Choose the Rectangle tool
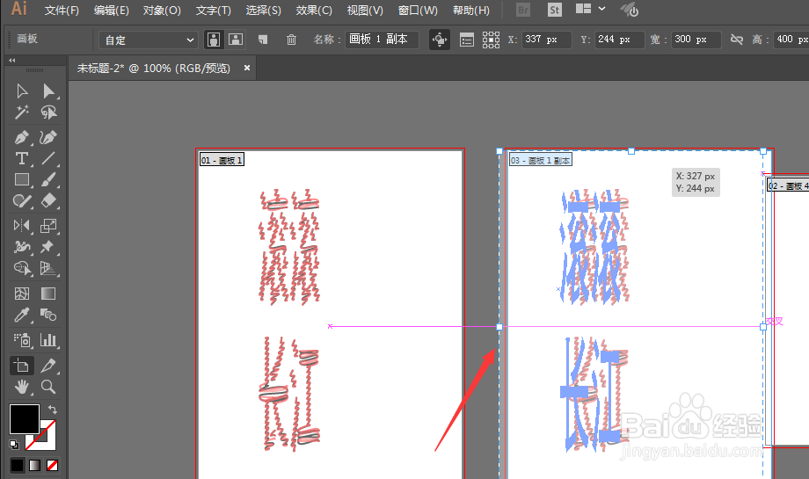Viewport: 809px width, 479px height. 22,179
